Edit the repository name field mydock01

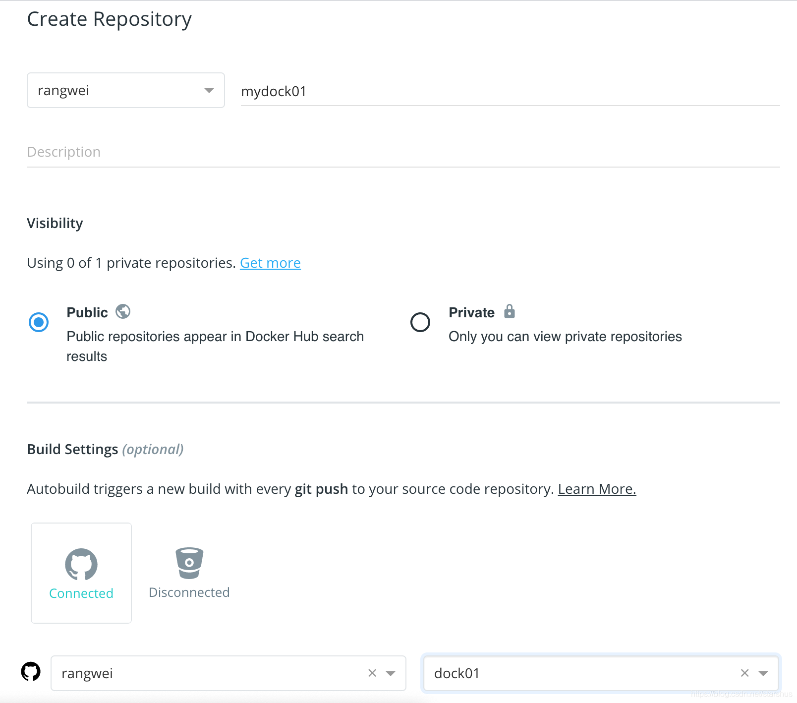(x=511, y=91)
